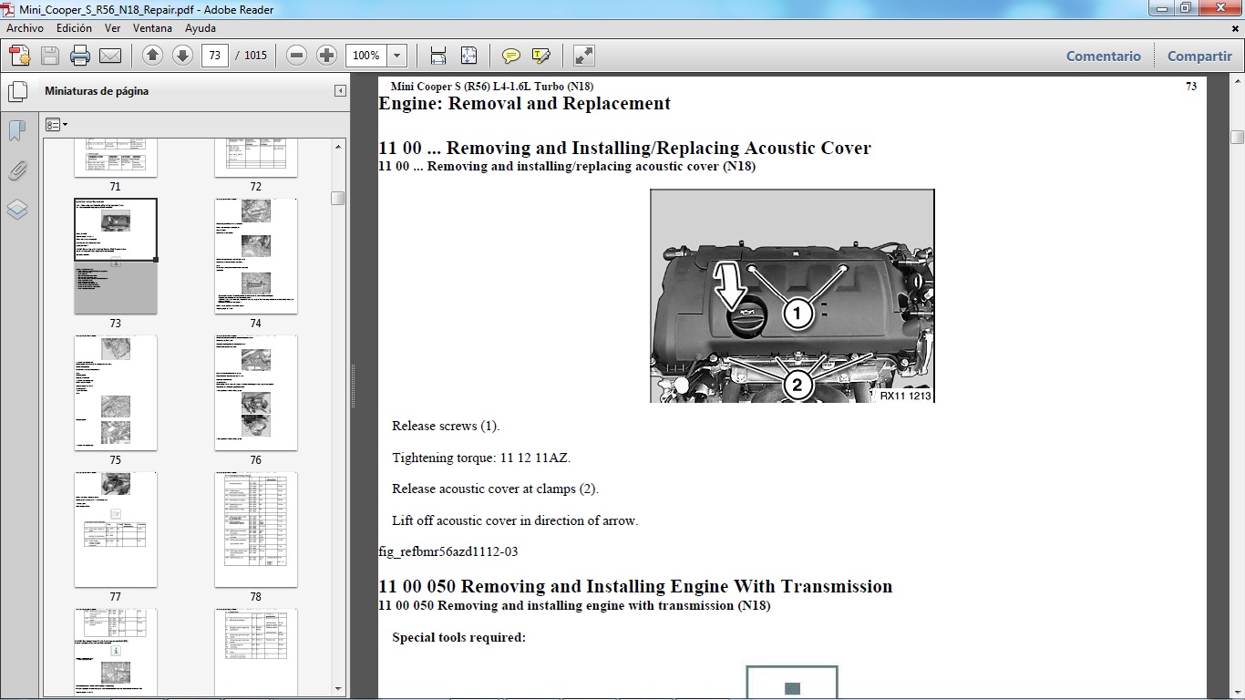The image size is (1245, 700).
Task: Click the Adobe Reader title bar icon
Action: point(9,9)
